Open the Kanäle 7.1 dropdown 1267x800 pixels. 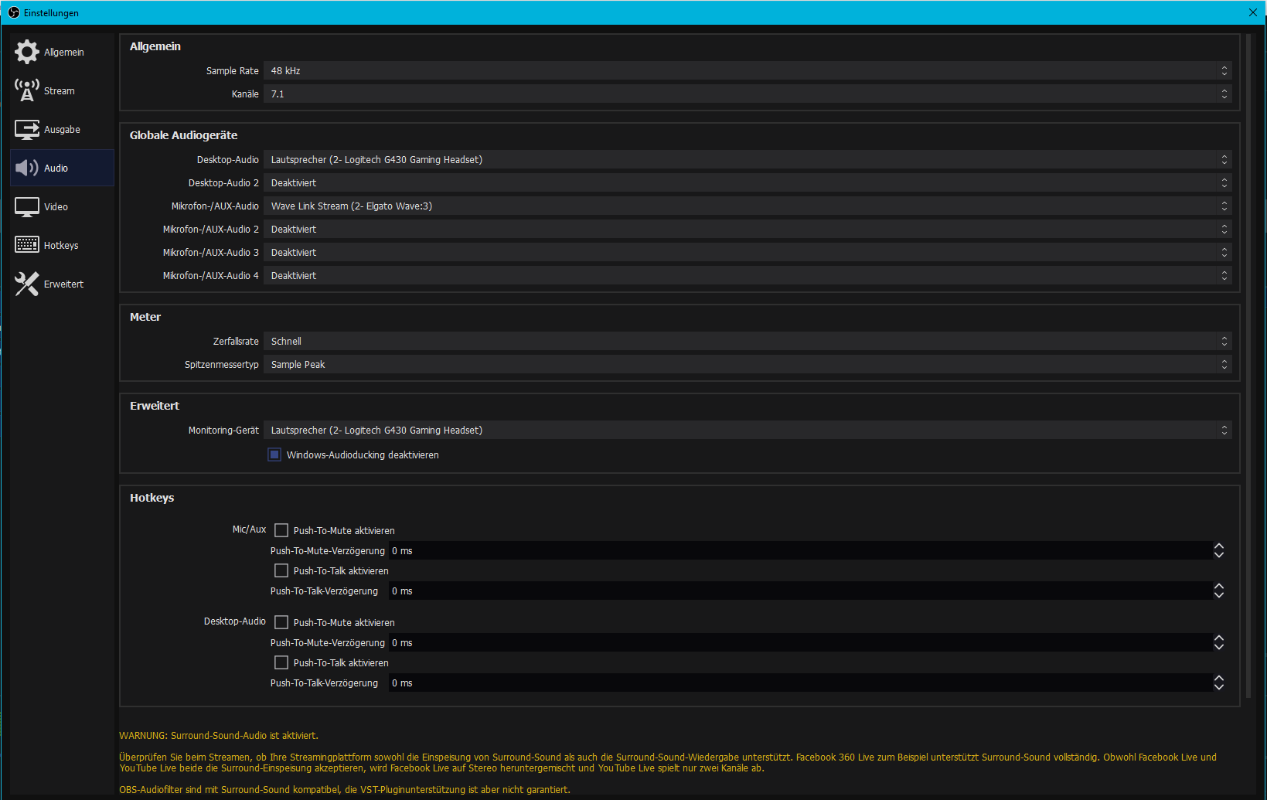tap(748, 94)
